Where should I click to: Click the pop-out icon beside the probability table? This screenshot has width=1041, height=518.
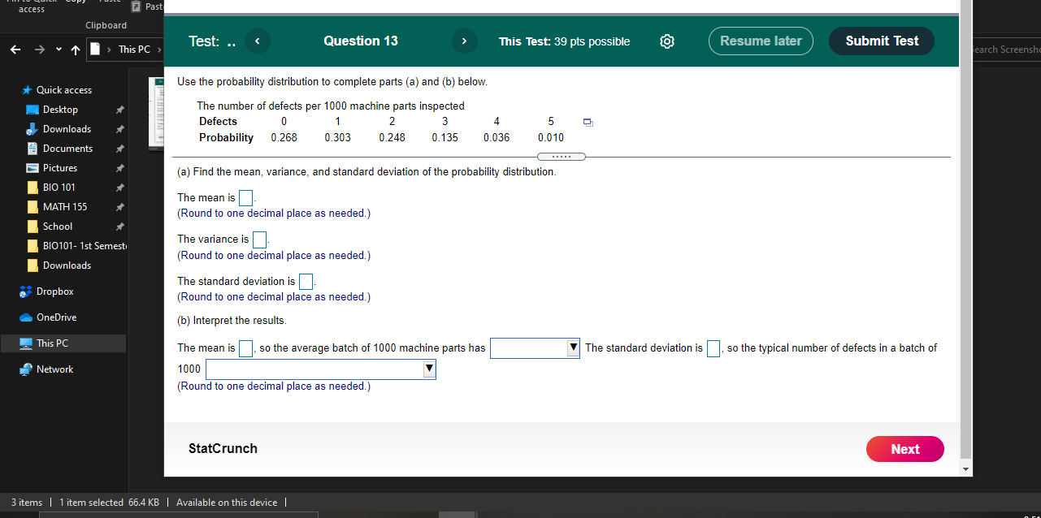pyautogui.click(x=588, y=120)
